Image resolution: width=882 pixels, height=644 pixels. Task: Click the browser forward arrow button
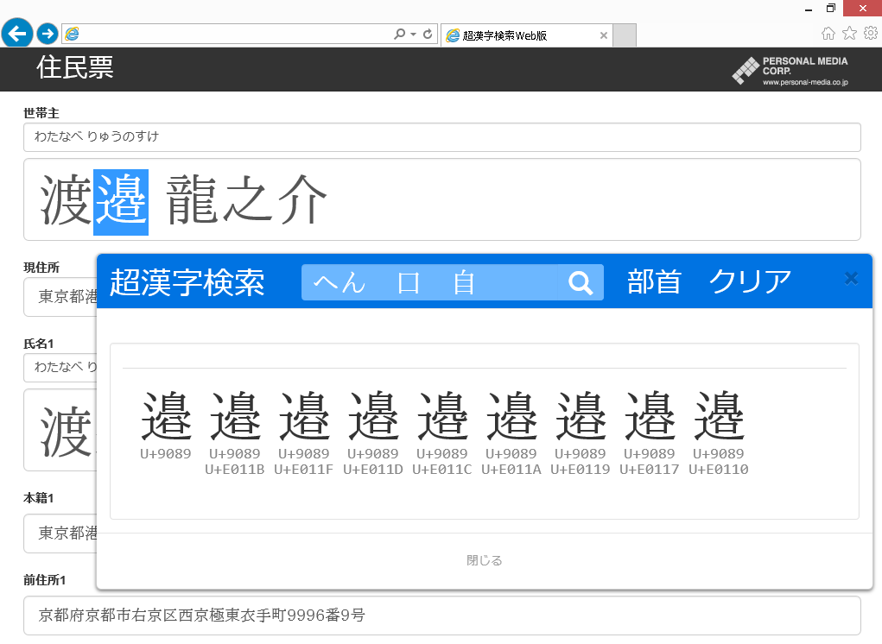pos(48,34)
